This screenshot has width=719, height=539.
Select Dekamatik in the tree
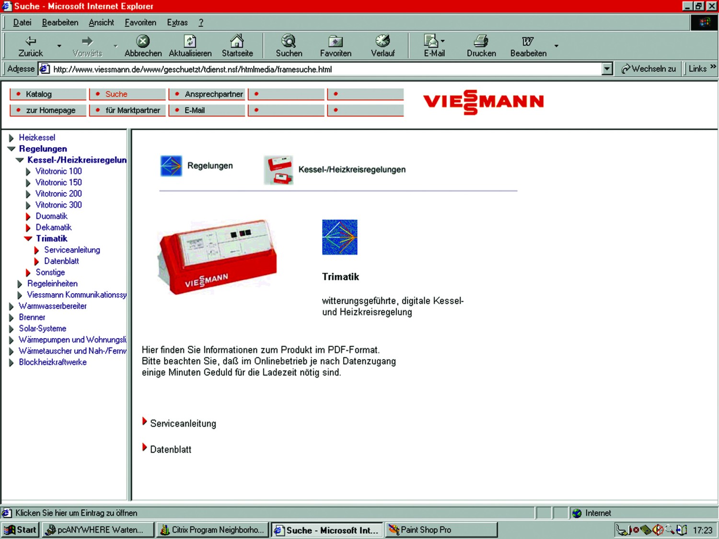coord(54,228)
